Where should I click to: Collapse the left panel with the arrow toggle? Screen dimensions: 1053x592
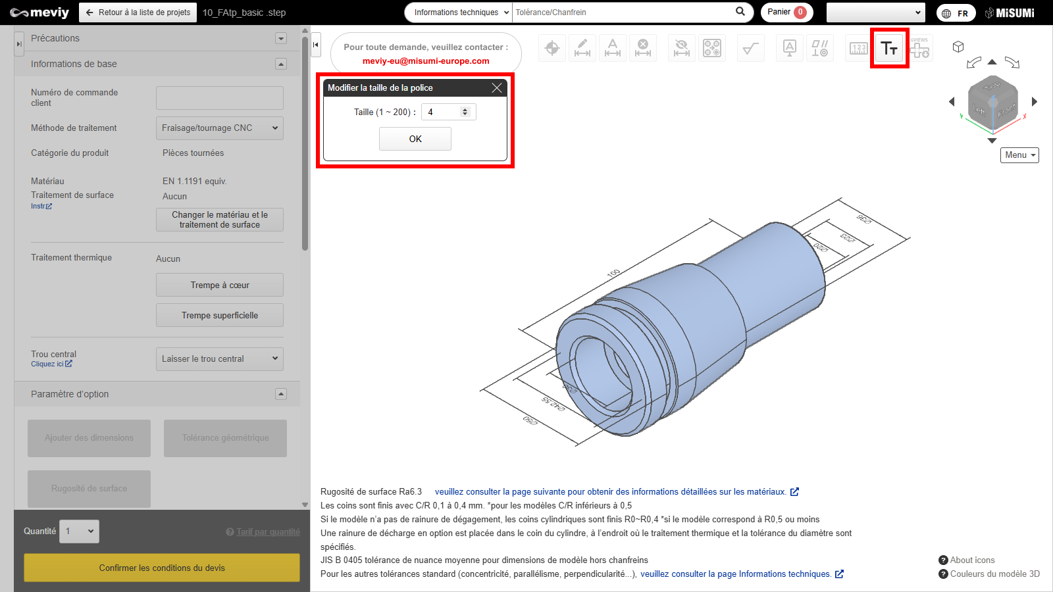click(316, 45)
